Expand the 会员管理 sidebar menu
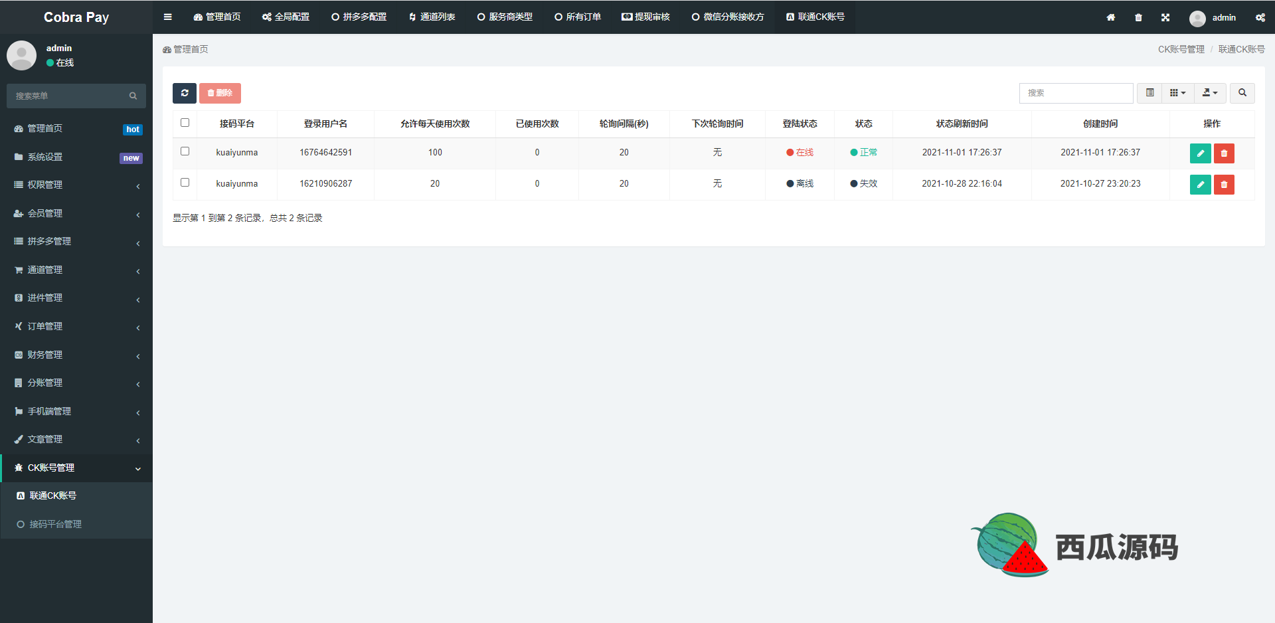Viewport: 1275px width, 623px height. tap(76, 214)
